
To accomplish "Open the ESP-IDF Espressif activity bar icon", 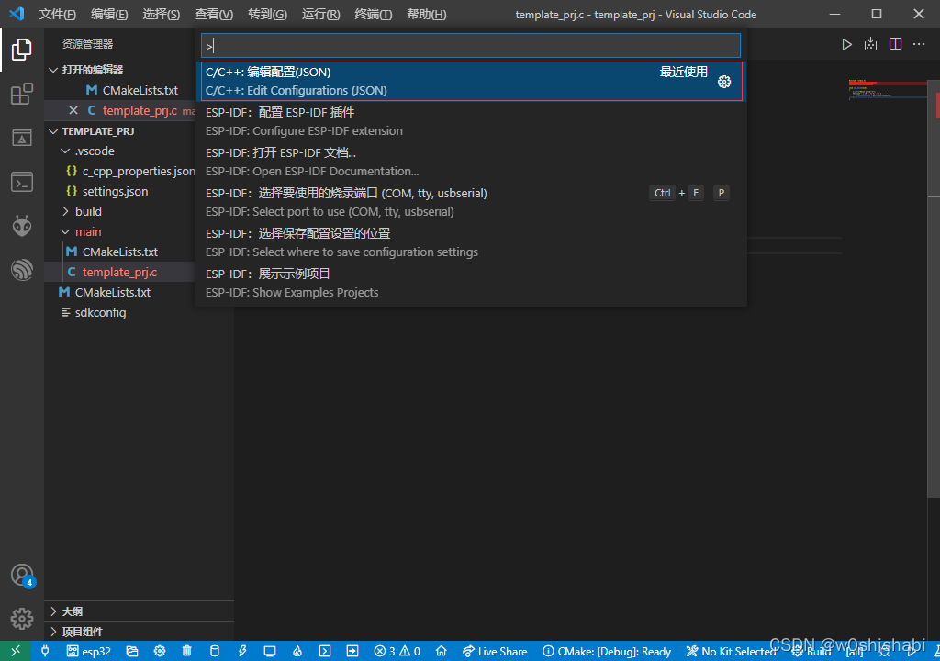I will (x=22, y=270).
